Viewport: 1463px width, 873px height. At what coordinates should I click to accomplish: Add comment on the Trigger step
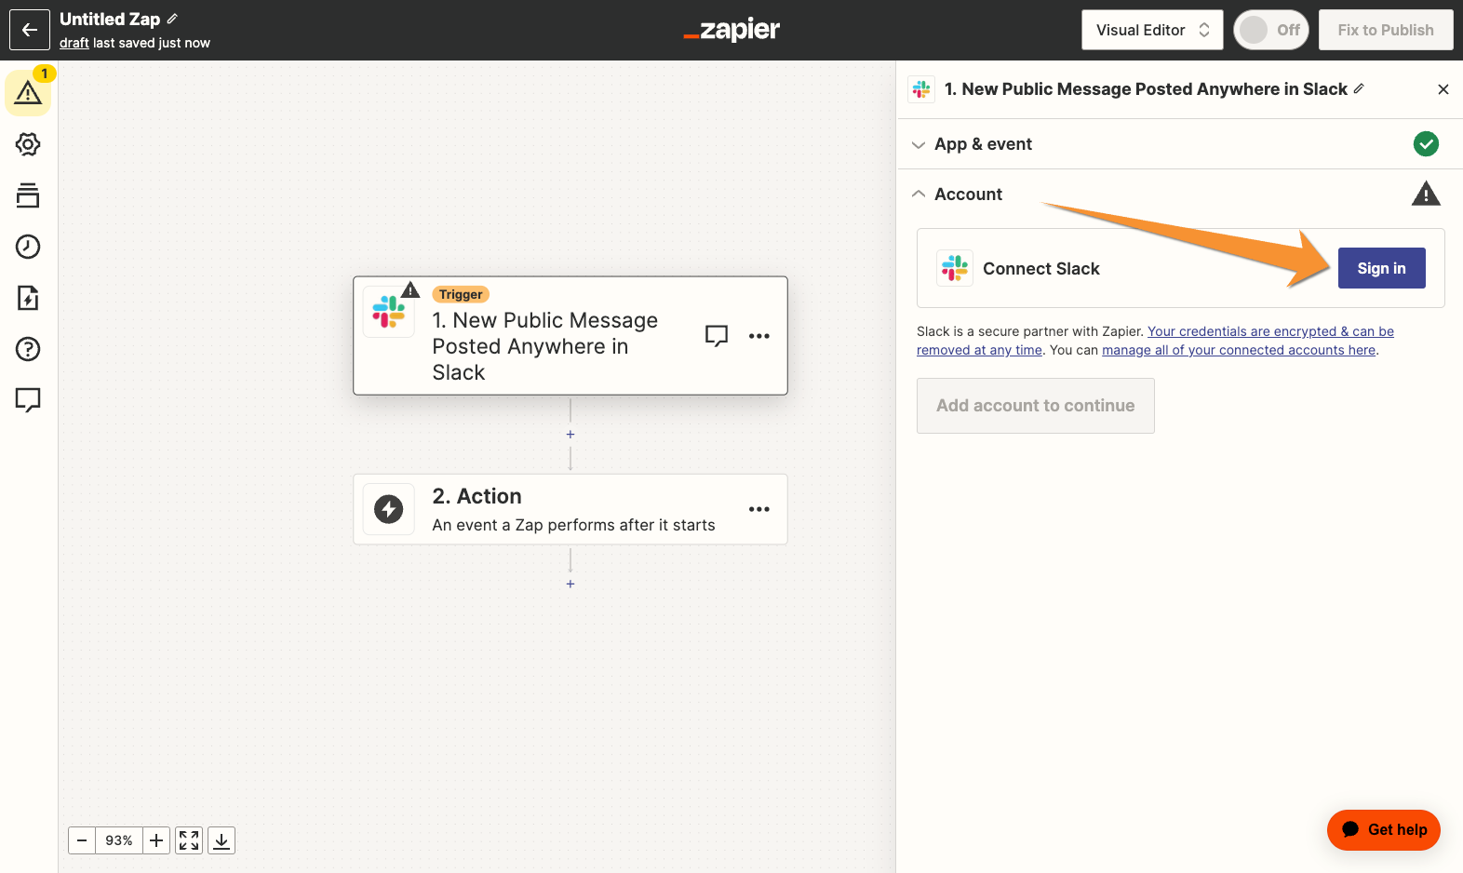point(717,336)
